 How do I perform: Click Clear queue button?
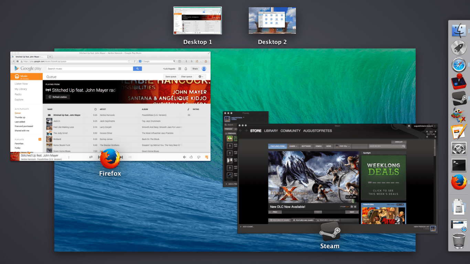(x=186, y=77)
